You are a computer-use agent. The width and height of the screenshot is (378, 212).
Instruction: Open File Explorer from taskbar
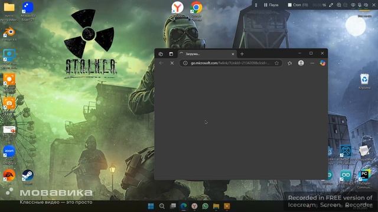coord(216,206)
